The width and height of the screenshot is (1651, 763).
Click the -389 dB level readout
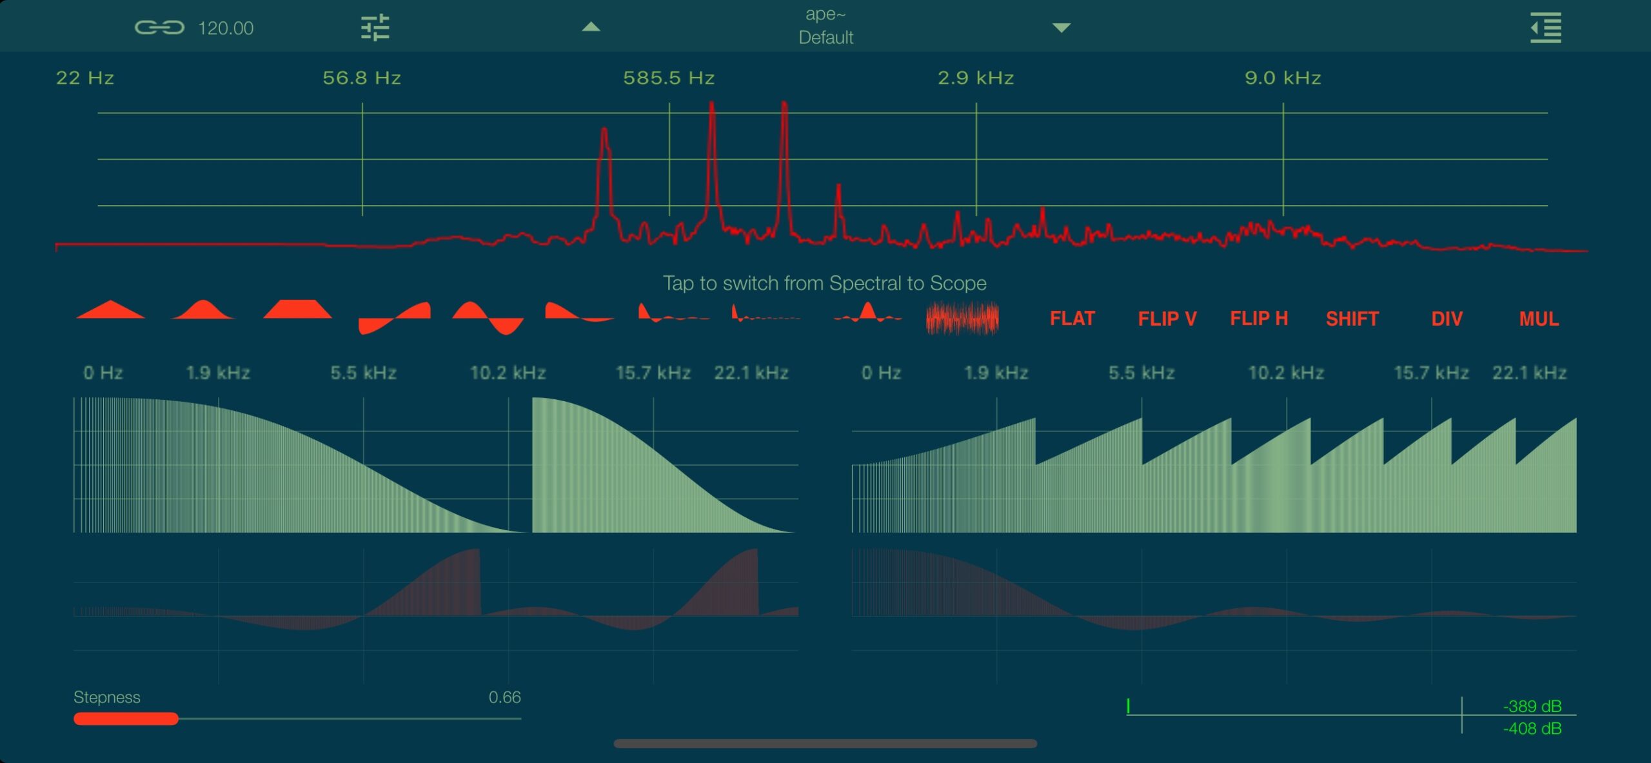1532,706
